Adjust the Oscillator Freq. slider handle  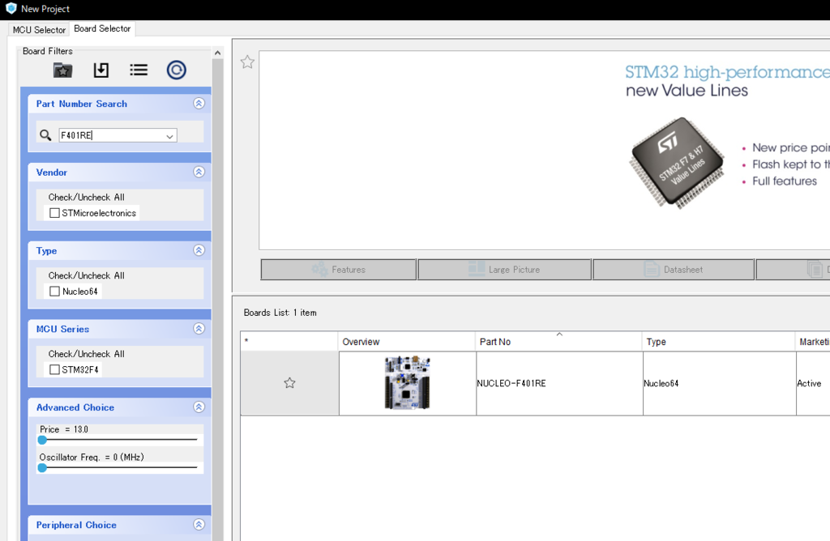click(42, 467)
